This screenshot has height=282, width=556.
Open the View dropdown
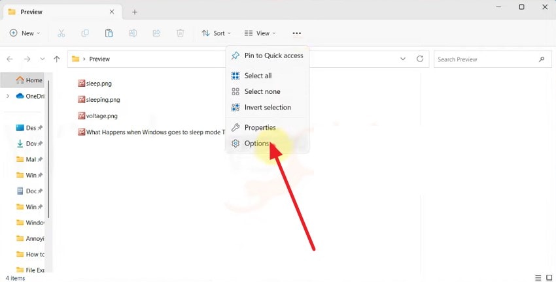coord(260,33)
